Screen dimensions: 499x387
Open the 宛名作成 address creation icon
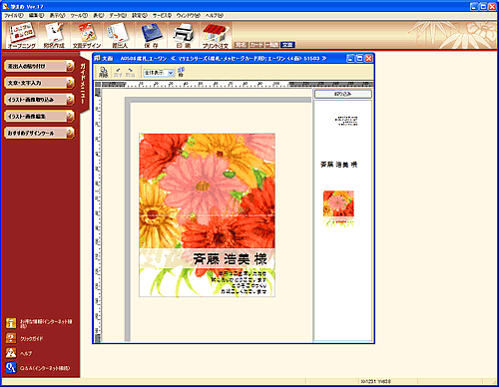pos(54,35)
